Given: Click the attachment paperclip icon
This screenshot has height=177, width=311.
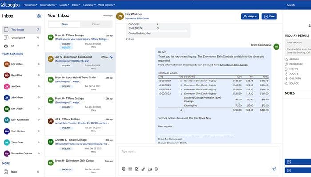Looking at the screenshot, I should 143,169.
